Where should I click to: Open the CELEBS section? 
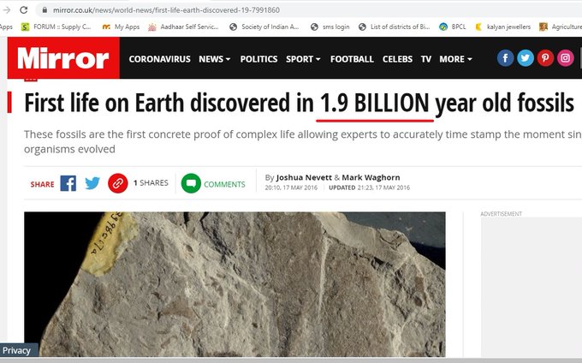(x=397, y=59)
